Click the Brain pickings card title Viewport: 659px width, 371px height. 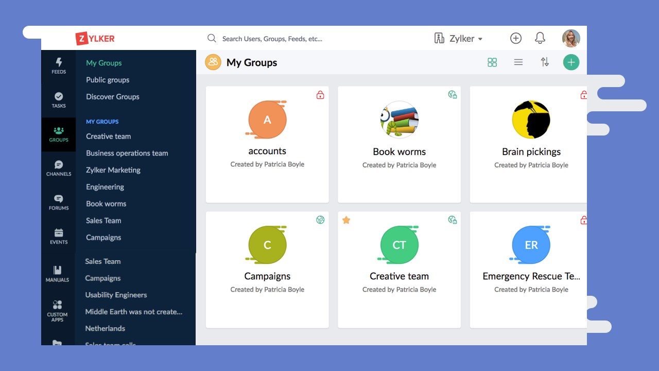pyautogui.click(x=531, y=152)
